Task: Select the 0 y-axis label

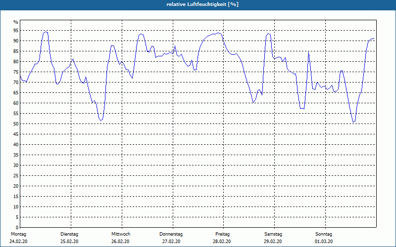Action: click(17, 228)
